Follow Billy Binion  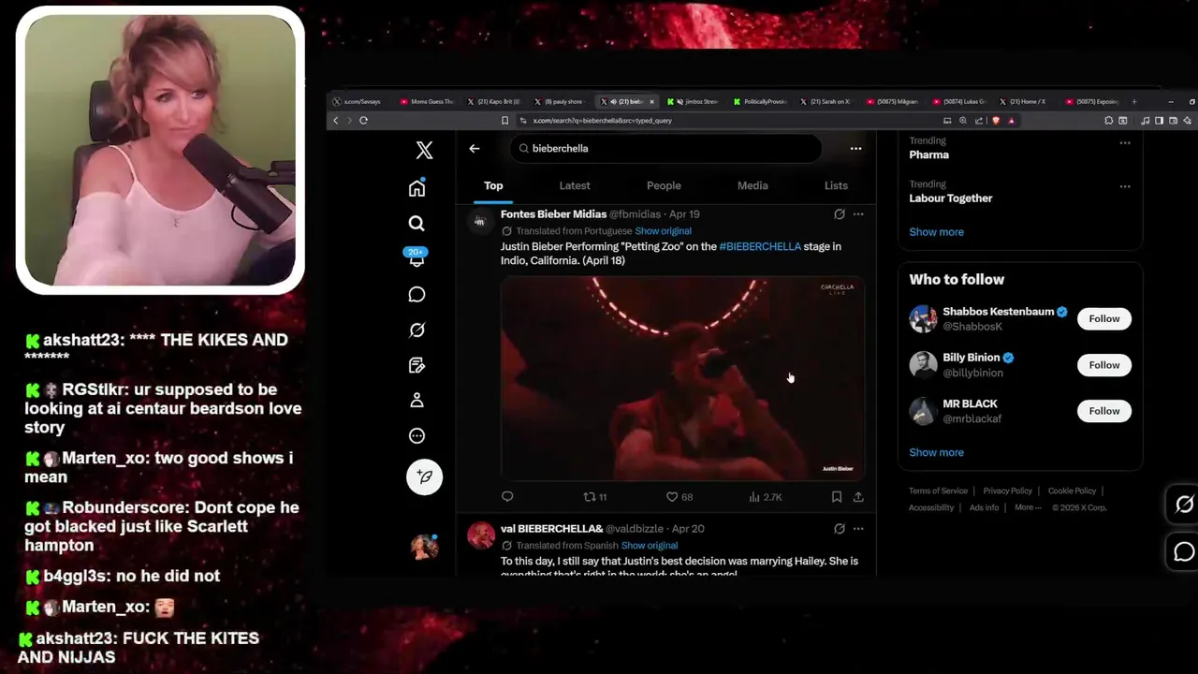(1103, 365)
